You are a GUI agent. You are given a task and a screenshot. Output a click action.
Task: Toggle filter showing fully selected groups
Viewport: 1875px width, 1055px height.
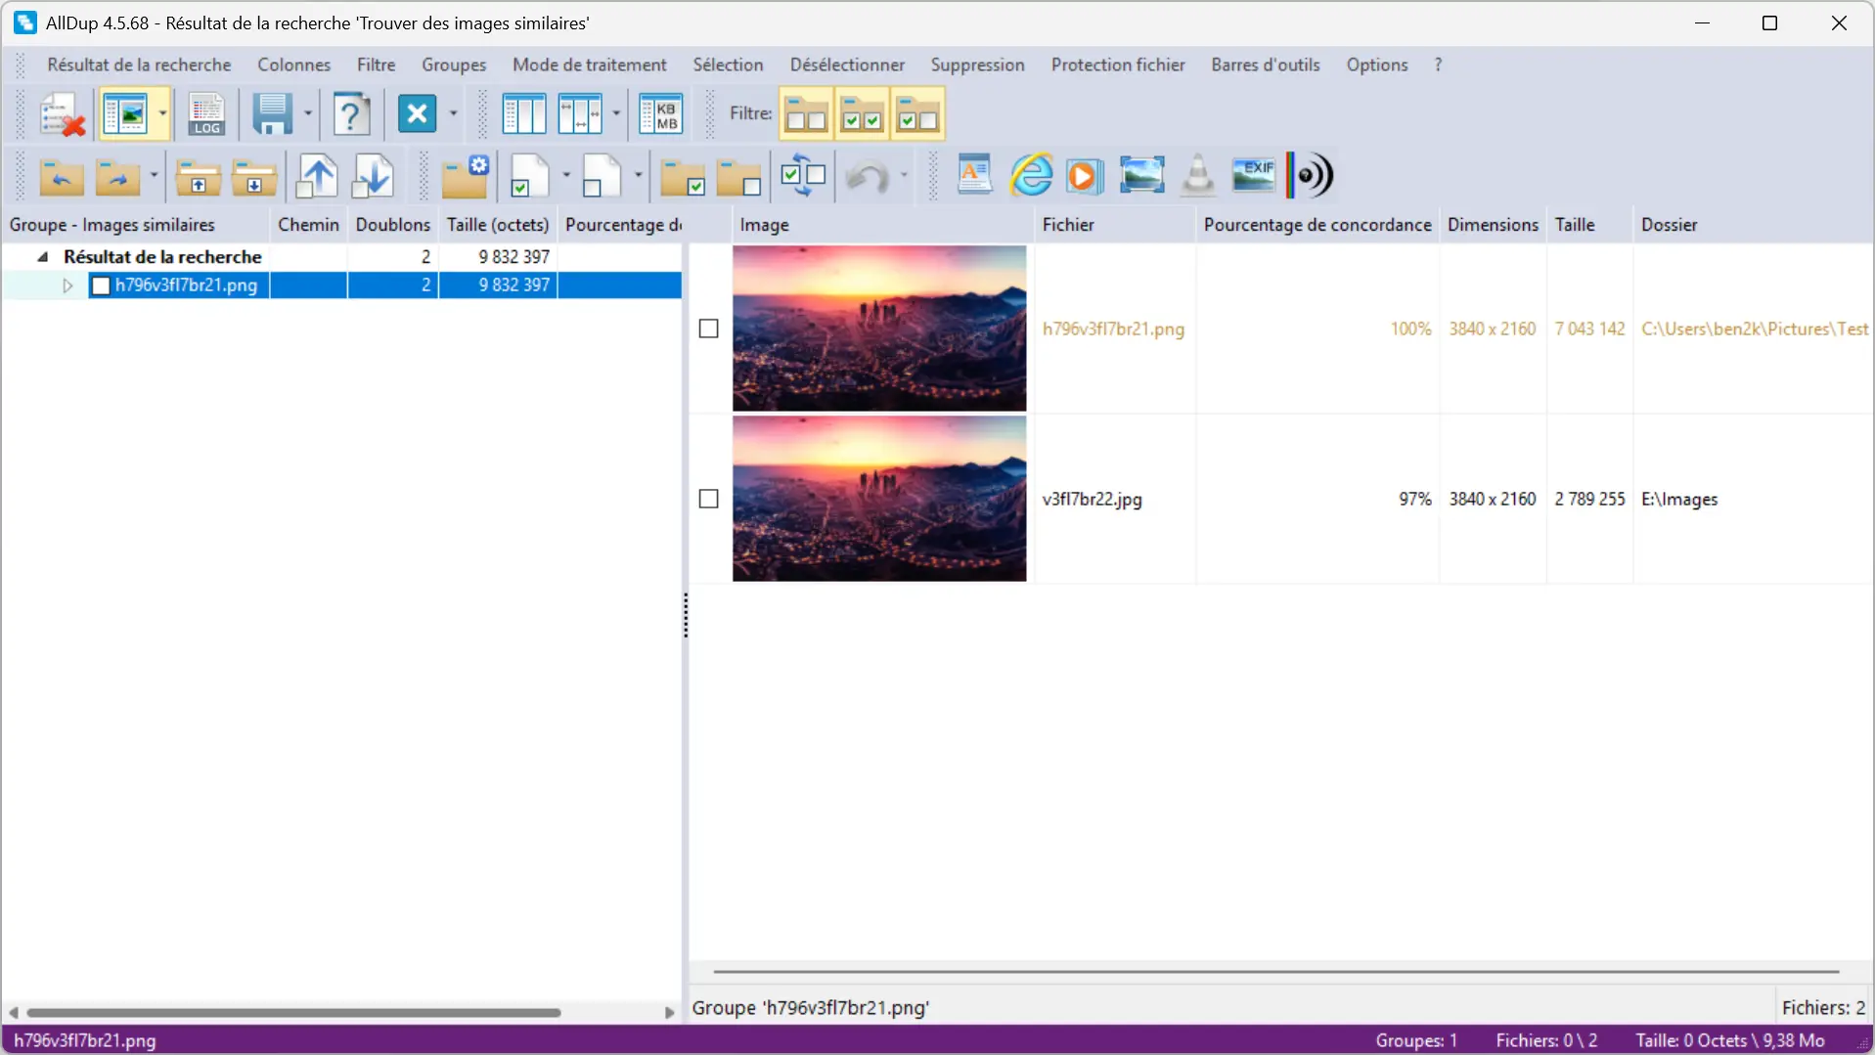click(862, 114)
